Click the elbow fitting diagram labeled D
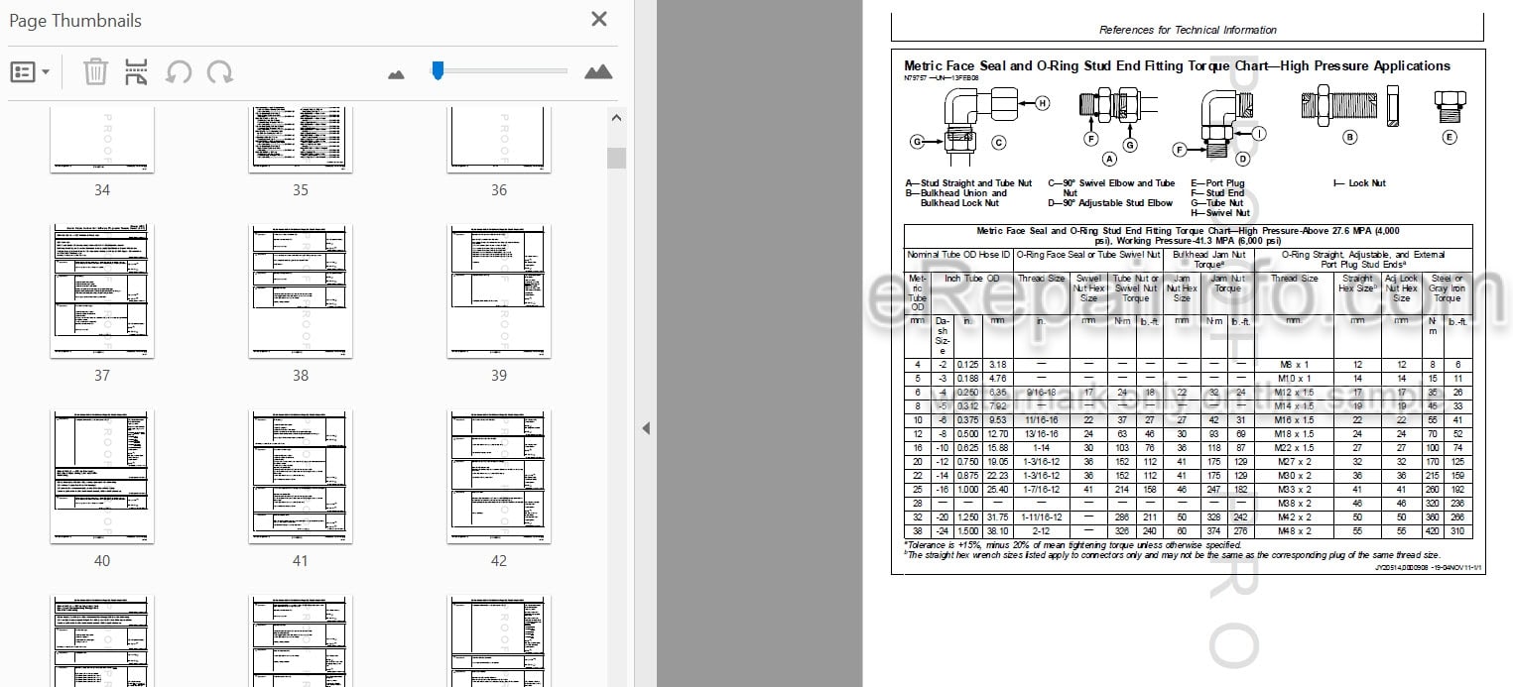Screen dimensions: 1513x687 (1225, 124)
